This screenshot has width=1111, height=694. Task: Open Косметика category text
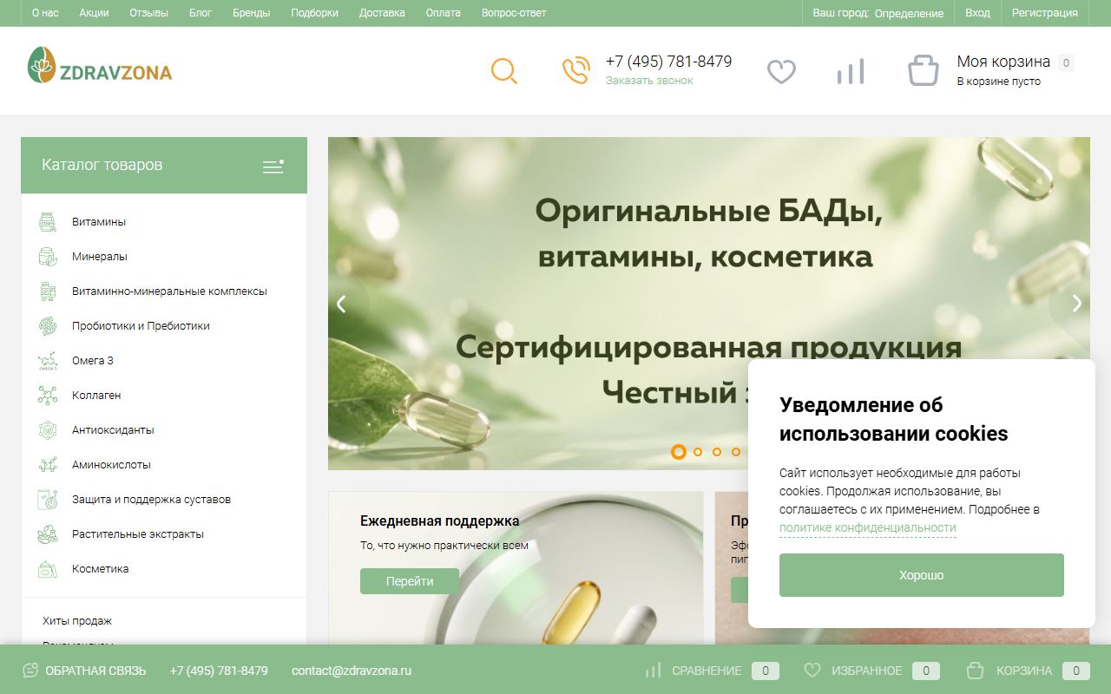pos(101,569)
